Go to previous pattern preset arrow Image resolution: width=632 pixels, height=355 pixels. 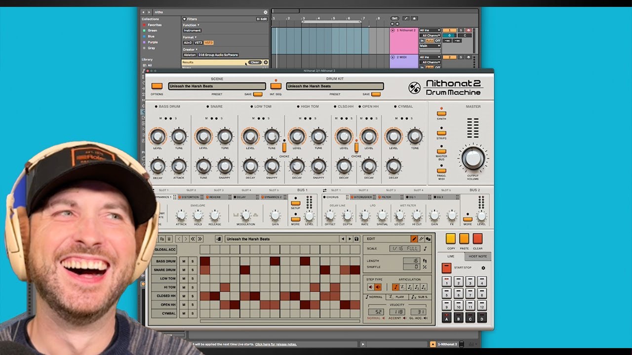pyautogui.click(x=343, y=239)
